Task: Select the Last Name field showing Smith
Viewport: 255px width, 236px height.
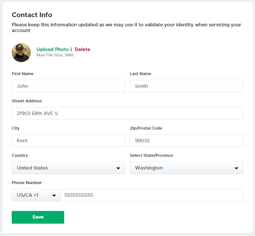Action: [186, 86]
